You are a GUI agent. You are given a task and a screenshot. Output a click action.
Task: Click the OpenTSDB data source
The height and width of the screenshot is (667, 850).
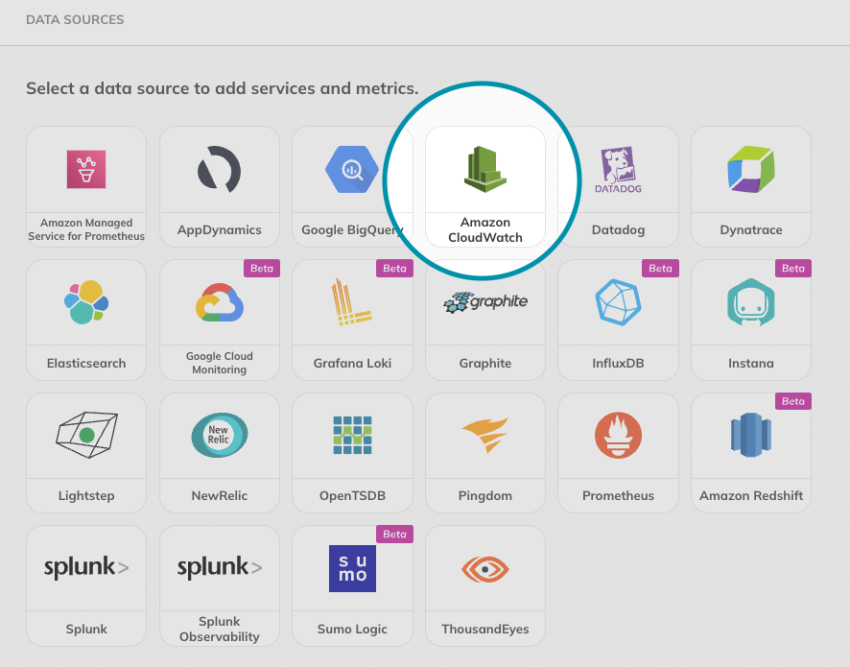pos(352,452)
